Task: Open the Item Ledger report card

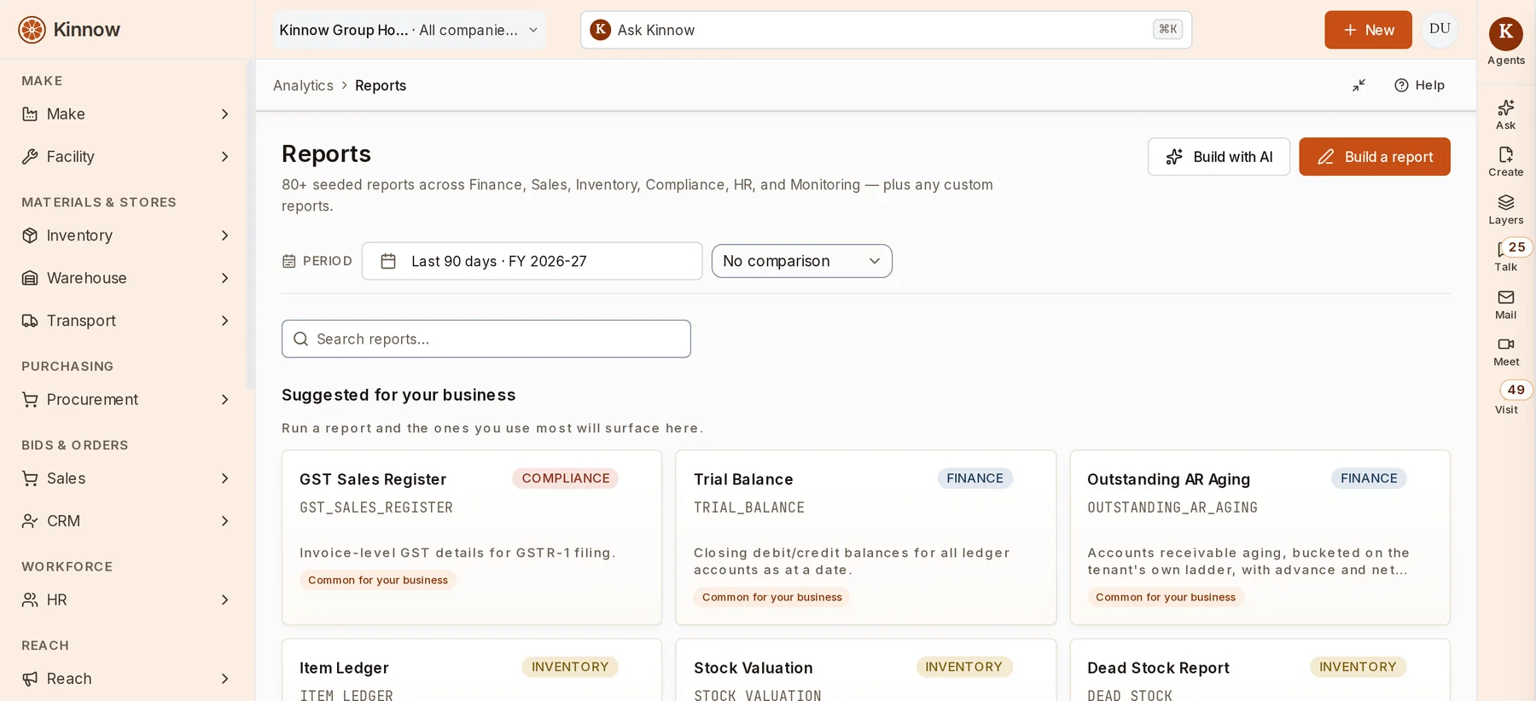Action: (x=472, y=670)
